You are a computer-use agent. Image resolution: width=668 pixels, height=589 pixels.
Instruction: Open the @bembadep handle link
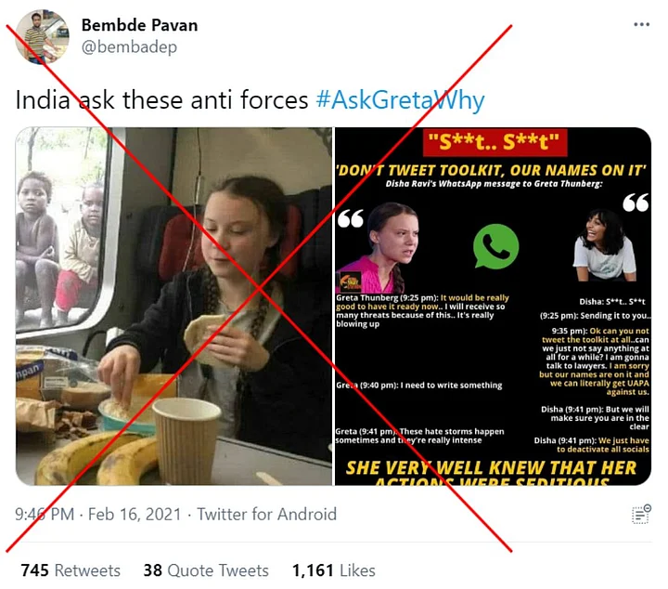129,46
